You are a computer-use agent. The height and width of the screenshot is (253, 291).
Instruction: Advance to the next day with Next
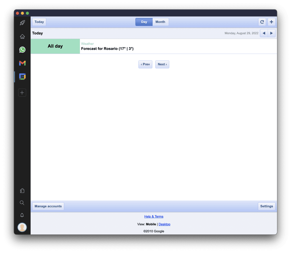pyautogui.click(x=162, y=64)
